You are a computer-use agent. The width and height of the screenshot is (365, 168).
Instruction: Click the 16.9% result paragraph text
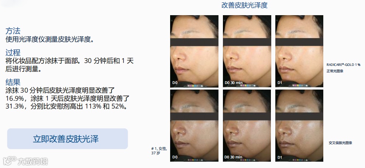click(x=68, y=98)
